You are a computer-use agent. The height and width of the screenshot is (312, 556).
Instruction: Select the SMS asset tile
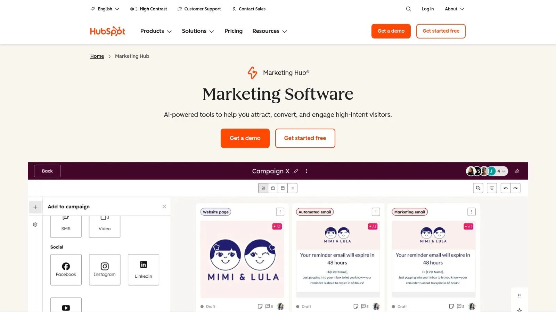coord(66,226)
